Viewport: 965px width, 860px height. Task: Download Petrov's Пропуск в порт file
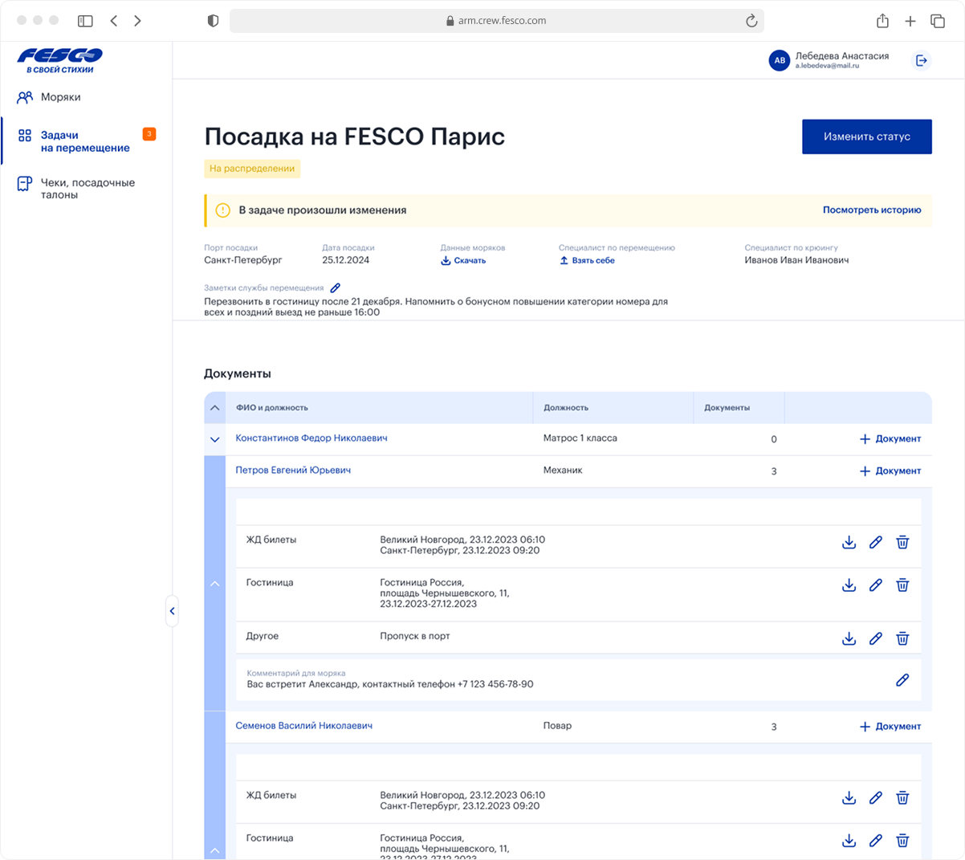point(849,638)
